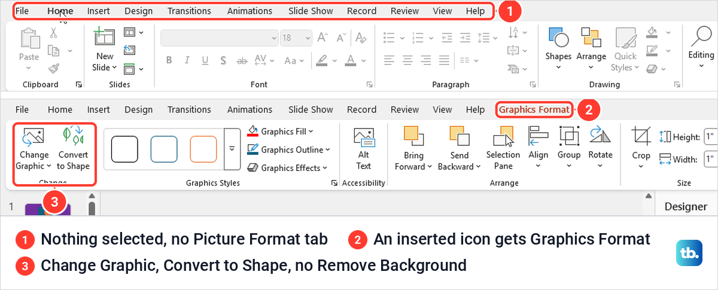Open Design tab in the ribbon showing Clipboard group

tap(139, 11)
